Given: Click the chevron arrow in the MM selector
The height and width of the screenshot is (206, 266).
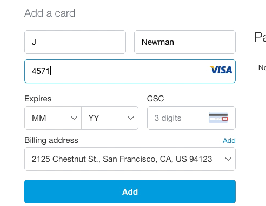Looking at the screenshot, I should [74, 118].
